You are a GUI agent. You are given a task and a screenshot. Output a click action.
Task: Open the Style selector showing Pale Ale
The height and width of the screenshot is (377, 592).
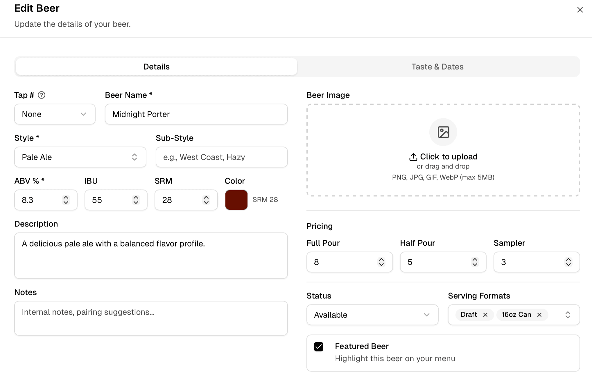(80, 157)
